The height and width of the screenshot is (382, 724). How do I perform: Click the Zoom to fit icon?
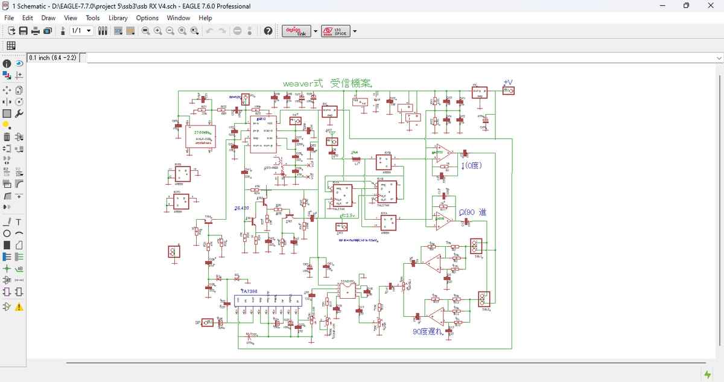pos(145,31)
